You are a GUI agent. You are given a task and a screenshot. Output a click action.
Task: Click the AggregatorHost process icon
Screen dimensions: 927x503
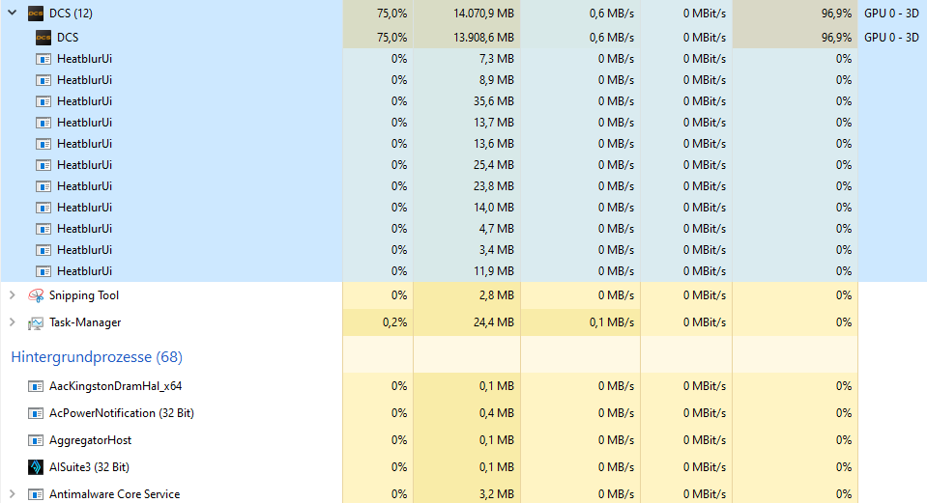click(x=36, y=440)
